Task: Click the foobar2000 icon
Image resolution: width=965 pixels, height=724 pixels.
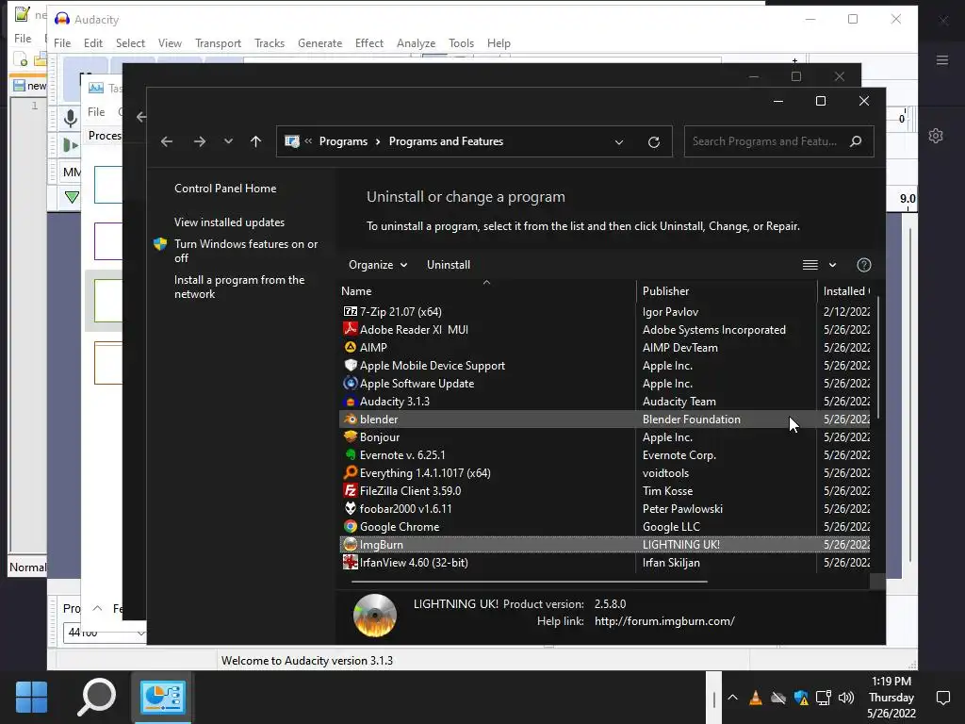Action: [x=351, y=508]
